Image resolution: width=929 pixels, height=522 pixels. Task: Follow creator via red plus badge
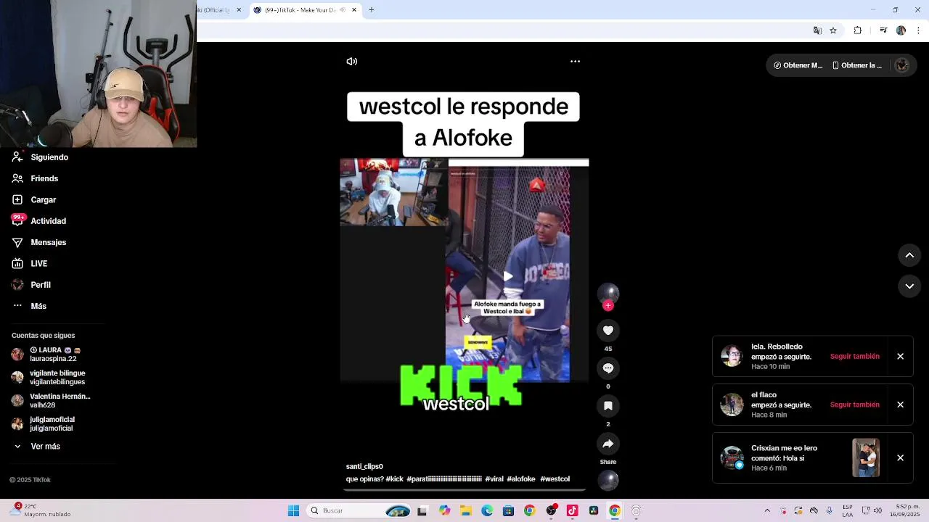click(x=608, y=306)
